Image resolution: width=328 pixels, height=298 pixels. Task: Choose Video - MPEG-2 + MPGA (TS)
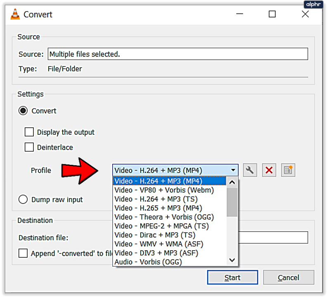coord(170,226)
